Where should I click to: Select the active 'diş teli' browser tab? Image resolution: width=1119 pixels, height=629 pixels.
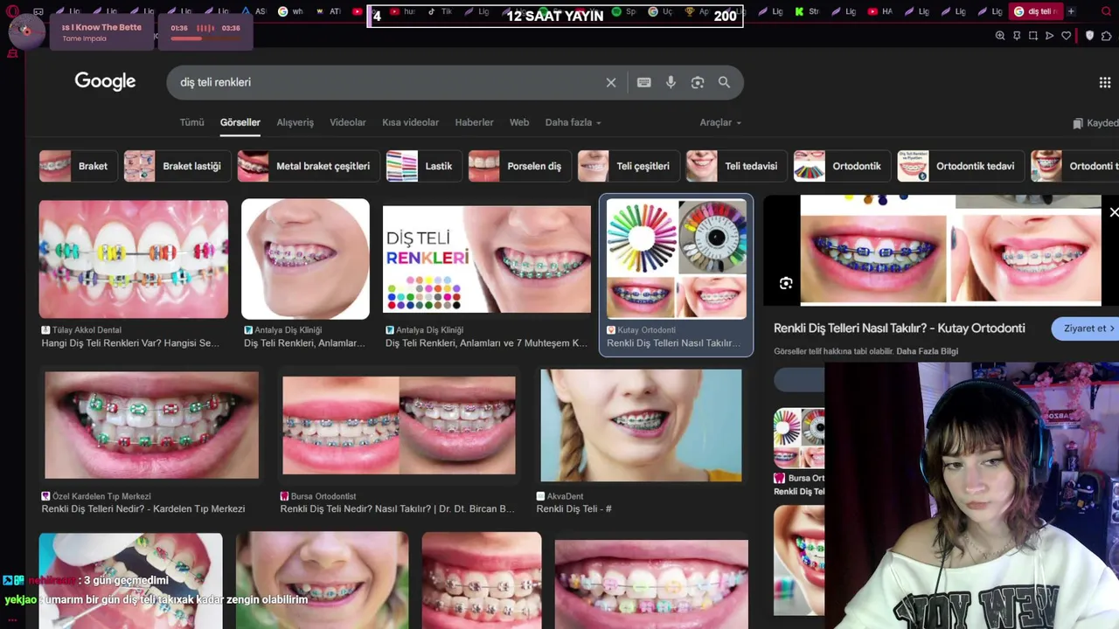coord(1036,11)
